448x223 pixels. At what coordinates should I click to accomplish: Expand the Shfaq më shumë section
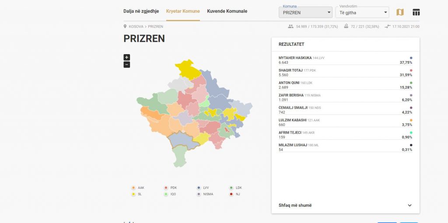pos(345,205)
